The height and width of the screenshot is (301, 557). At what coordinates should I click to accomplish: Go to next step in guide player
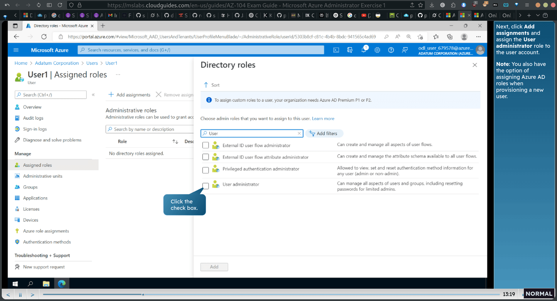tap(33, 295)
